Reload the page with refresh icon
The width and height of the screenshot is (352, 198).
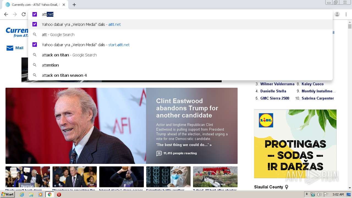(24, 14)
